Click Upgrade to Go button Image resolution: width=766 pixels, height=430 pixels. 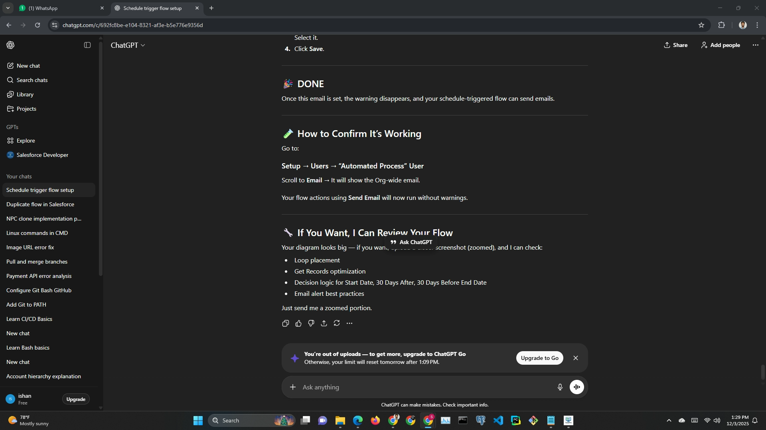pyautogui.click(x=539, y=358)
